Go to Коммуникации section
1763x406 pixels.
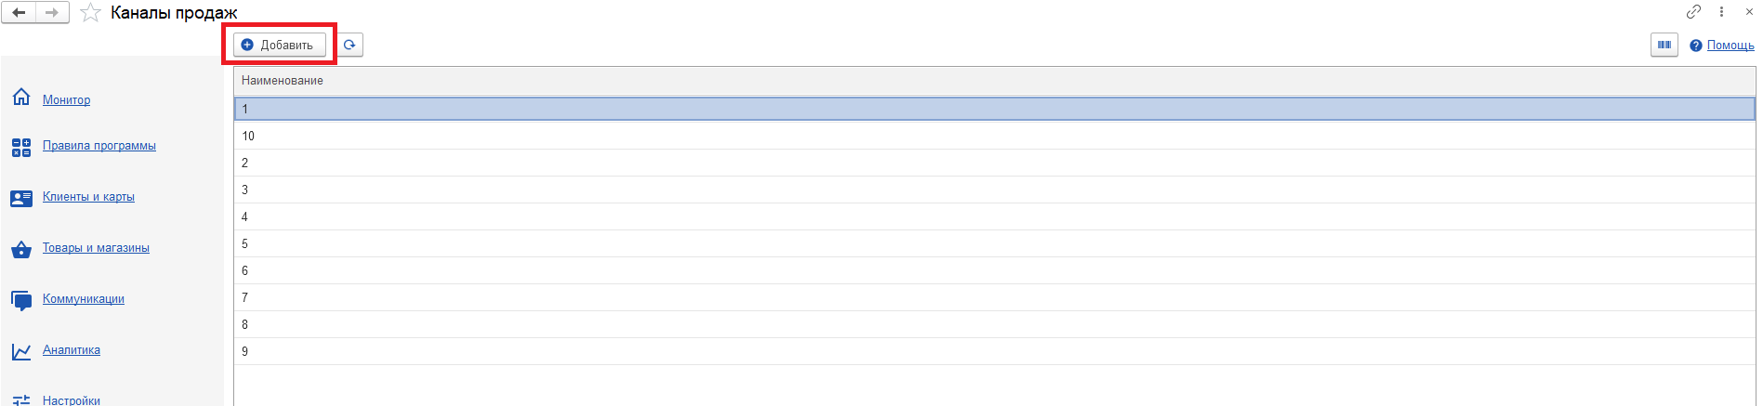point(84,299)
